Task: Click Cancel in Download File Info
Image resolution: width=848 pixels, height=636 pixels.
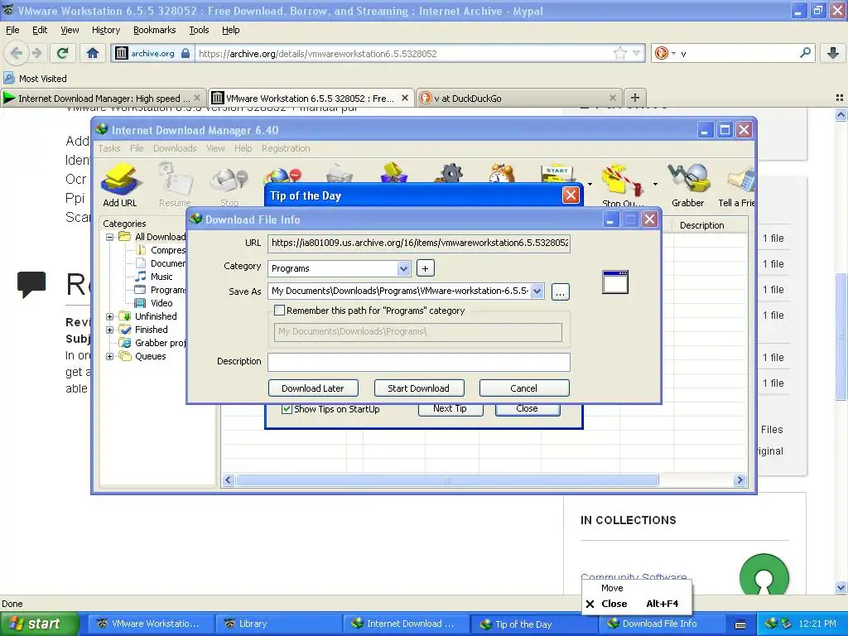Action: pyautogui.click(x=523, y=388)
